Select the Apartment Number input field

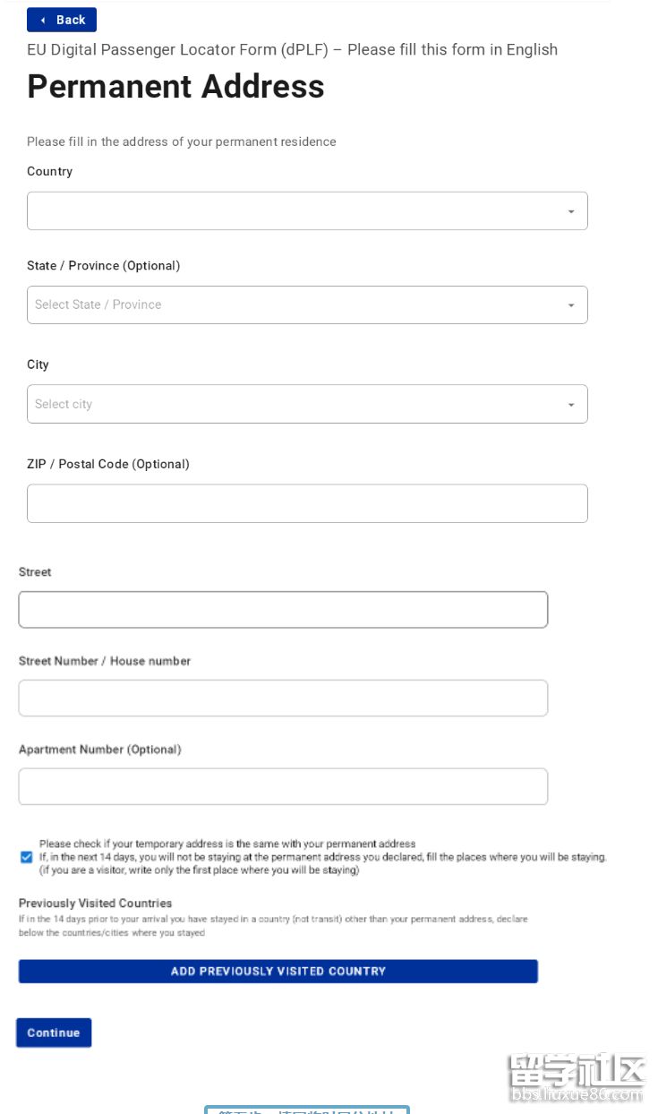tap(283, 786)
